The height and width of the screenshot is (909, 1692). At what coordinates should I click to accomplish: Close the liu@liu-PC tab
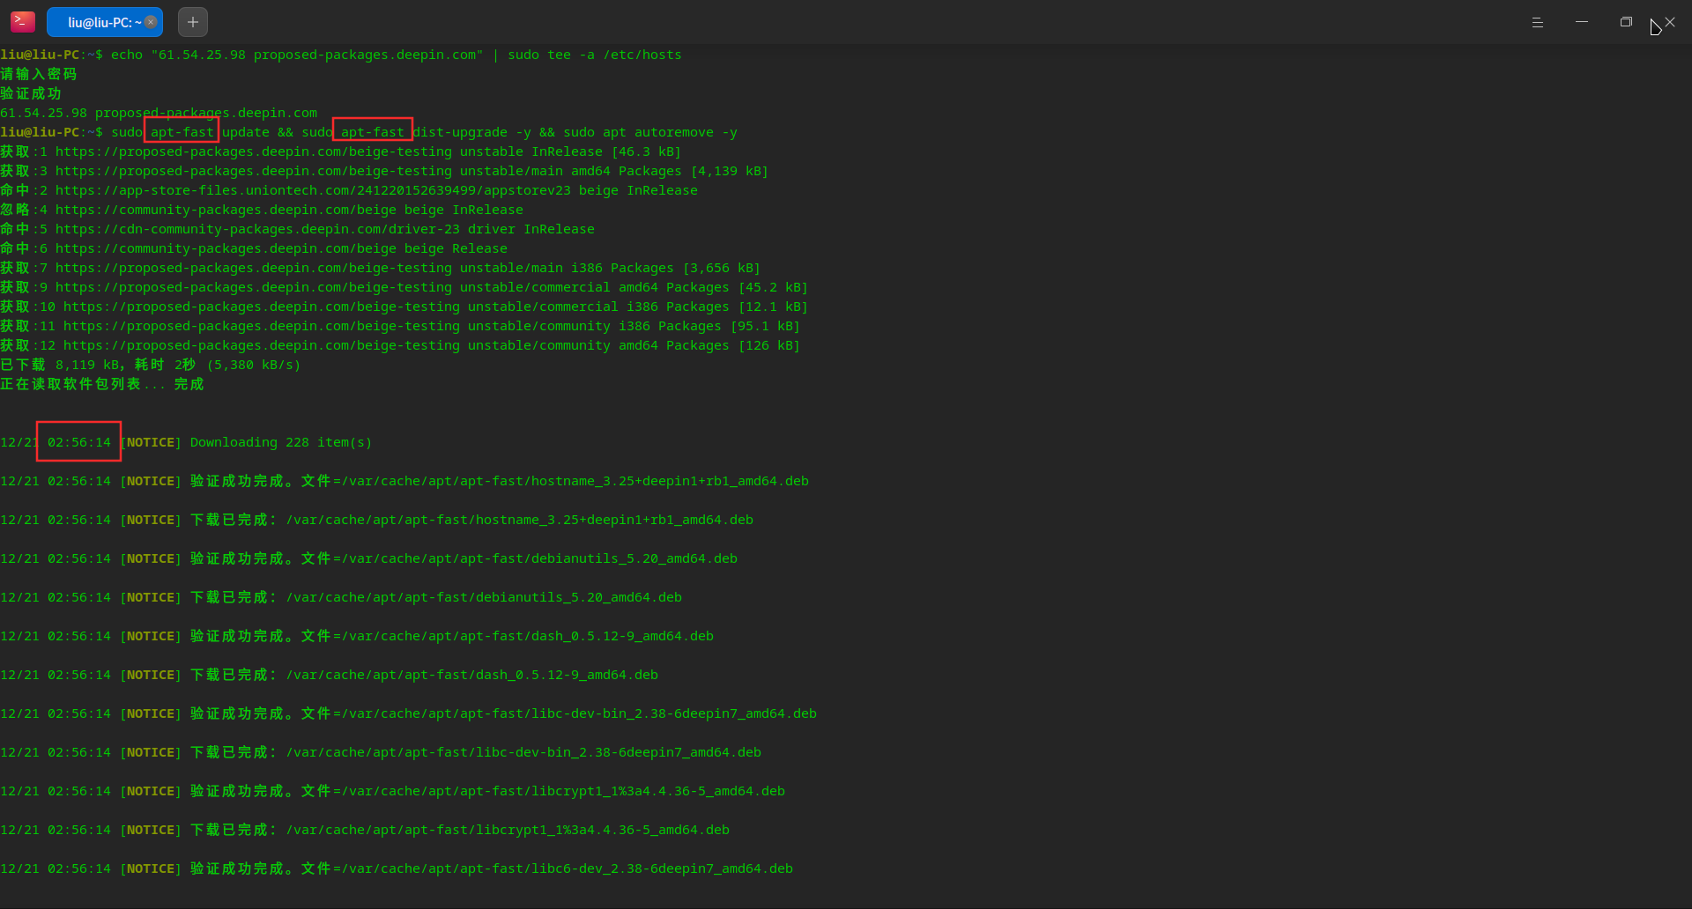pyautogui.click(x=151, y=22)
